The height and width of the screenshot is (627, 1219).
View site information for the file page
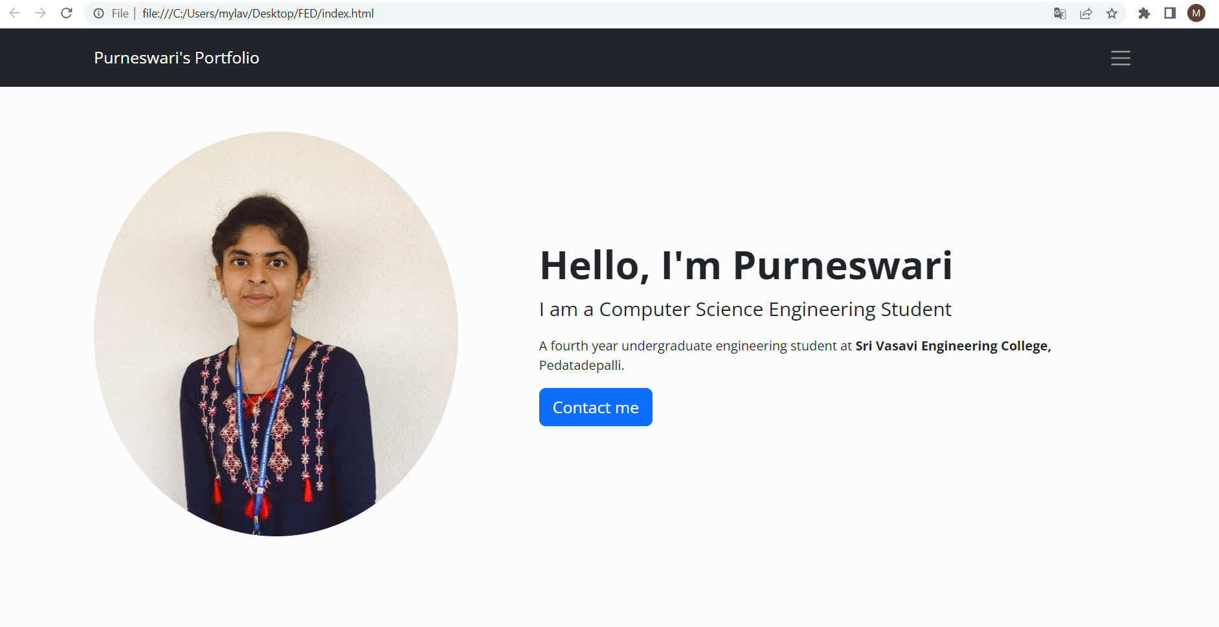[x=98, y=12]
